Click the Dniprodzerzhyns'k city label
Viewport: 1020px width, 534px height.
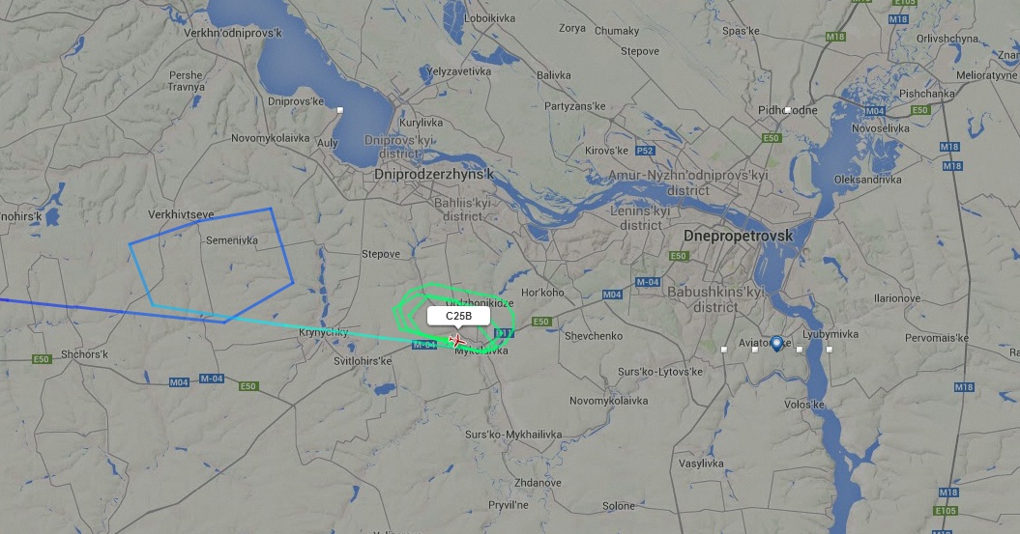tap(434, 175)
